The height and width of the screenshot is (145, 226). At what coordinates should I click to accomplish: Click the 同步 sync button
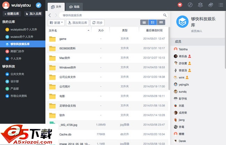(x=97, y=23)
